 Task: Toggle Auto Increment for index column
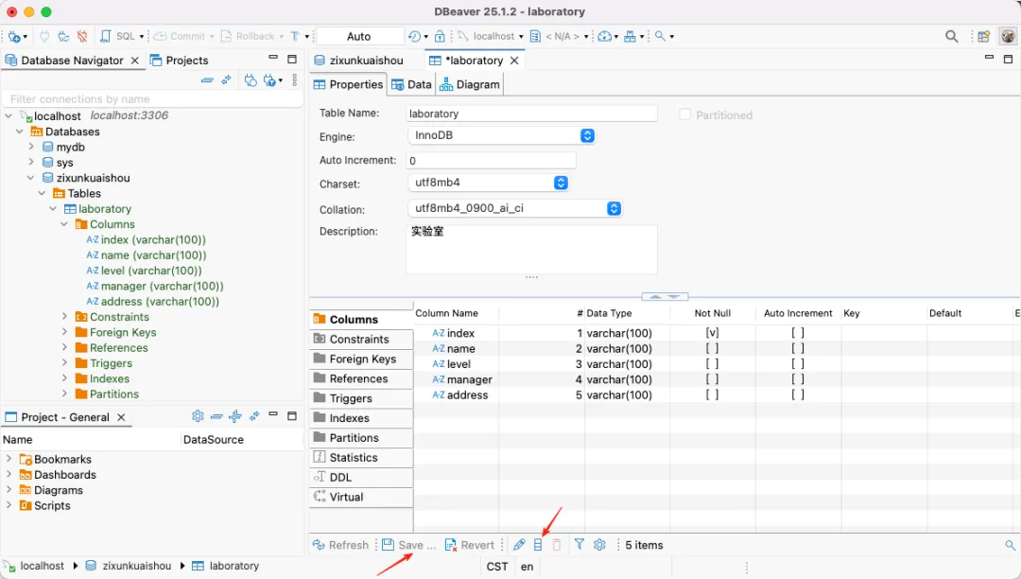pos(798,333)
